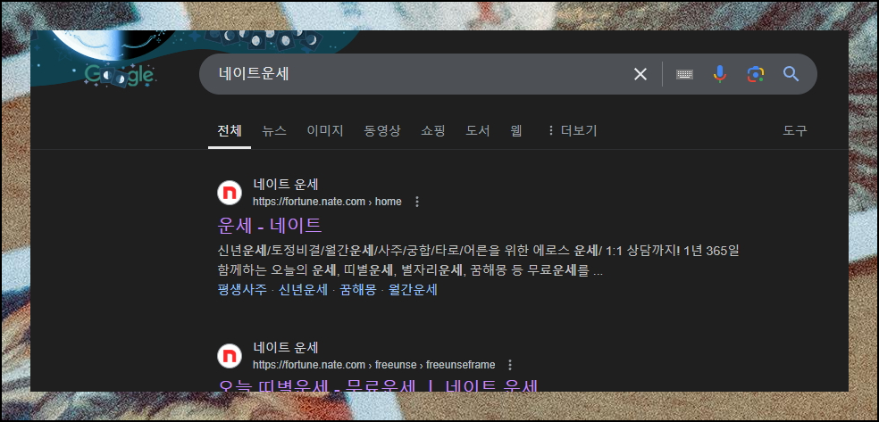879x422 pixels.
Task: Select the 전체 results tab
Action: 230,131
